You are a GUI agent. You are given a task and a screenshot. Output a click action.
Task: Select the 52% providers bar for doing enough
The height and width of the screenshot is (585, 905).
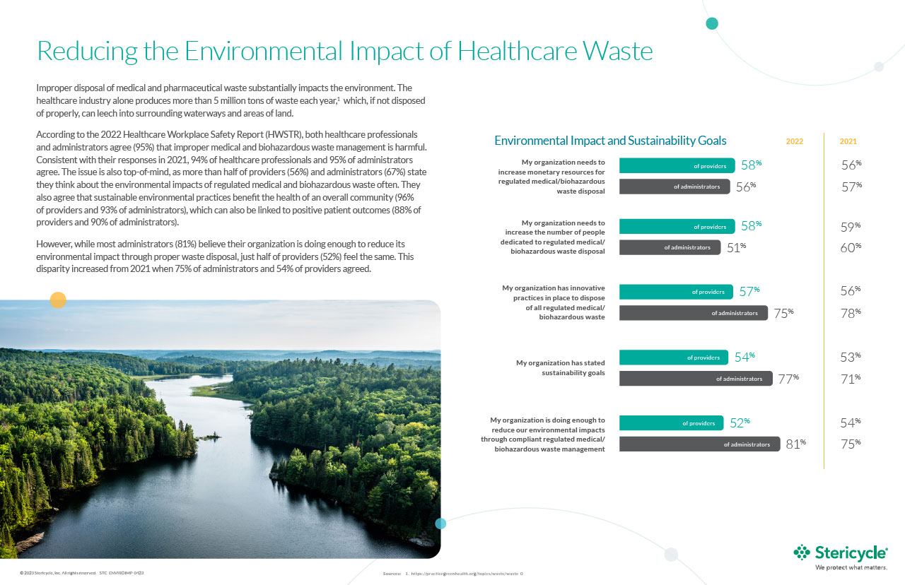672,423
